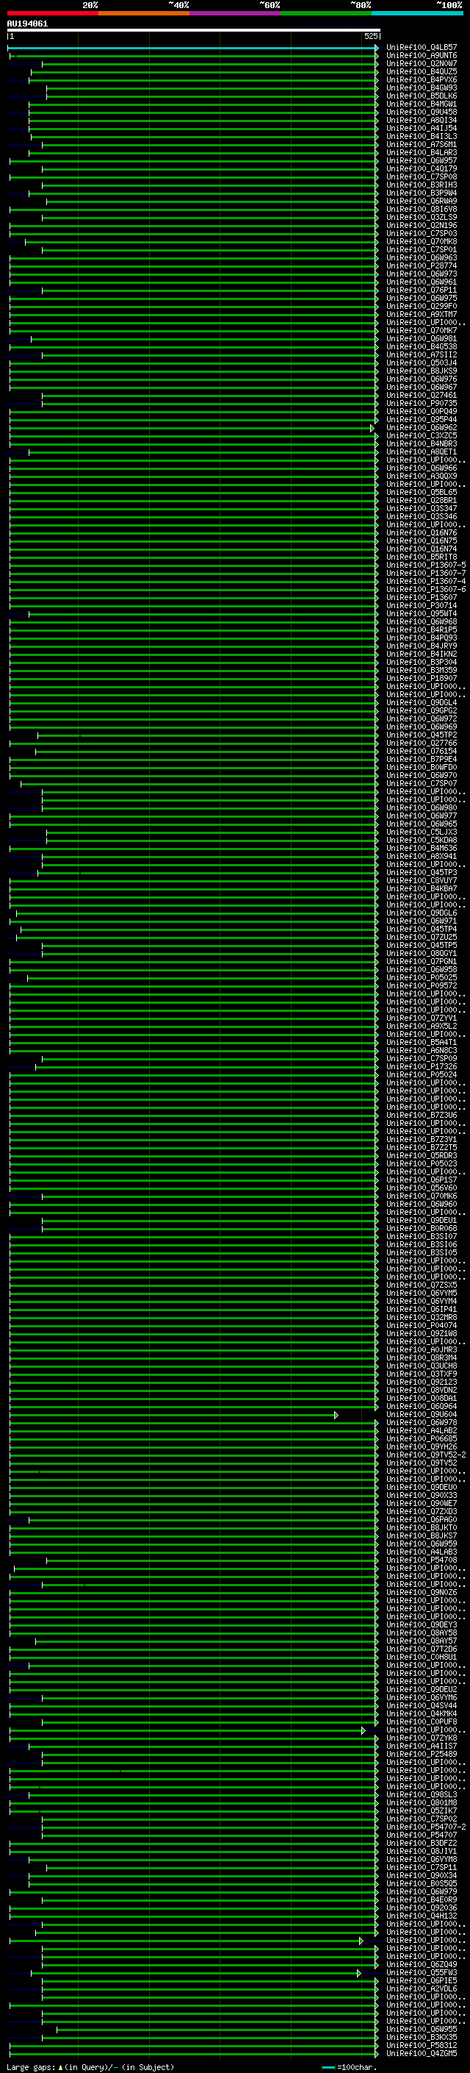Click the red ~20% identity legend segment
Screen dimensions: 470x2073
(x=53, y=13)
